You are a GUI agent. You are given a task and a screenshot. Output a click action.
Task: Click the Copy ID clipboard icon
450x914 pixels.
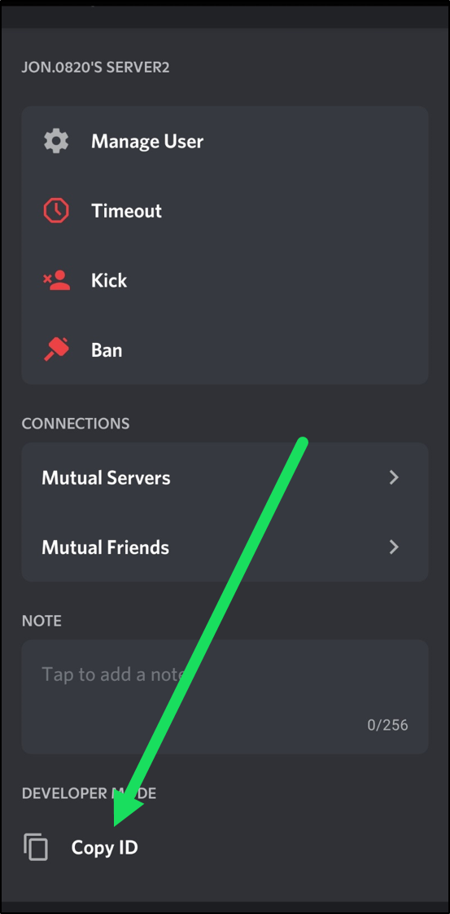click(x=36, y=847)
